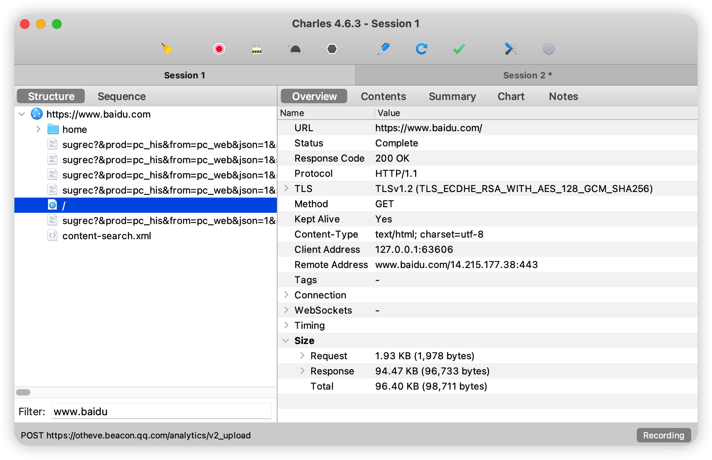Open Tools via wrench and screwdriver icon

[511, 49]
